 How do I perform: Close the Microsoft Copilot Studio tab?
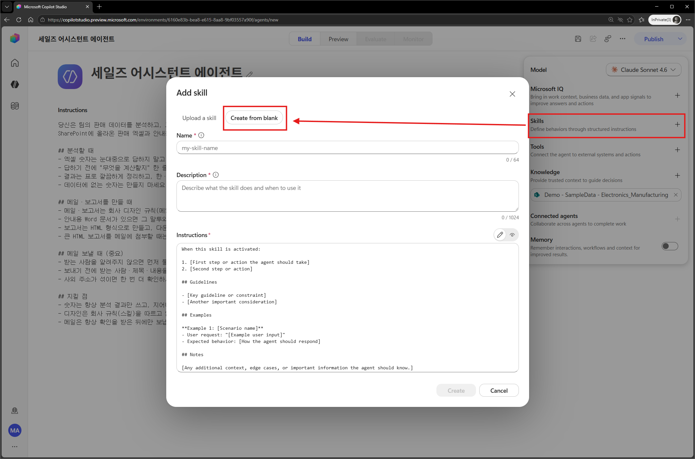click(x=87, y=7)
